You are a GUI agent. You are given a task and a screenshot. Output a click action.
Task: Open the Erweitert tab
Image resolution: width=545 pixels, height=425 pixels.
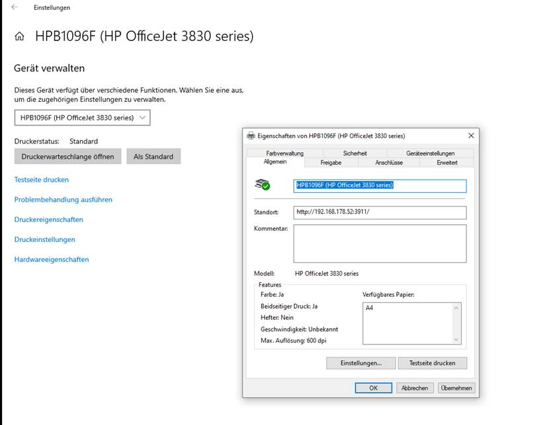pos(447,163)
